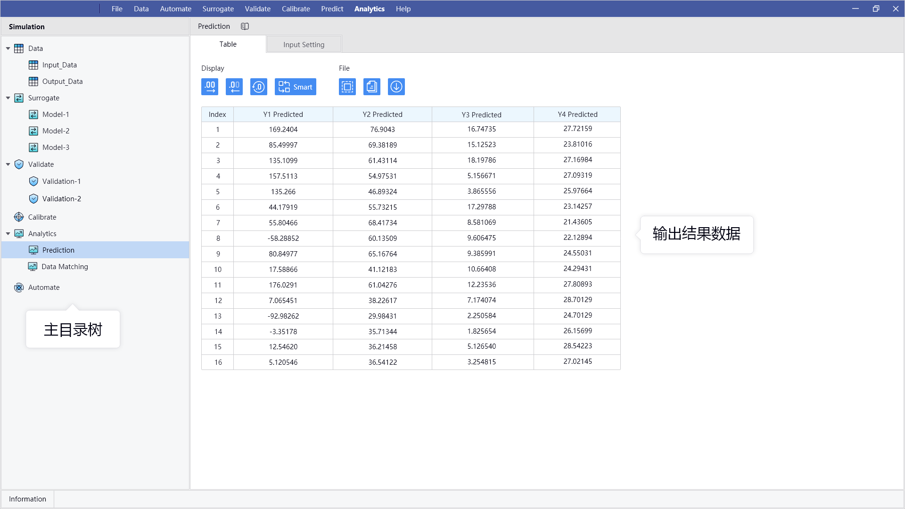Click the panel layout icon beside Prediction

[245, 26]
